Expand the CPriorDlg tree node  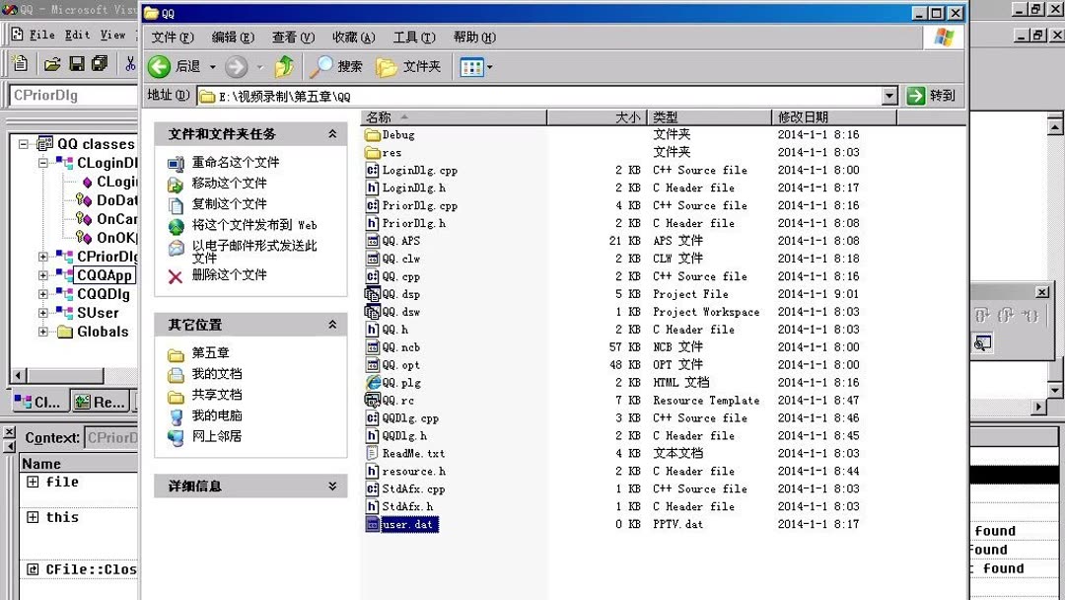43,257
